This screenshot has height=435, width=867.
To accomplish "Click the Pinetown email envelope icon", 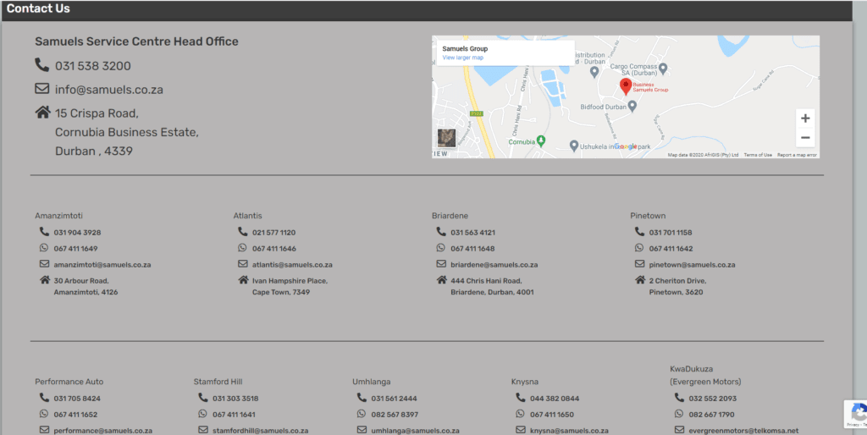I will click(639, 264).
